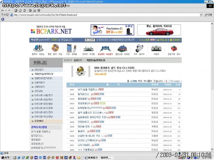
Task: Open the DBA gold disc product title link
Action: coord(114,68)
